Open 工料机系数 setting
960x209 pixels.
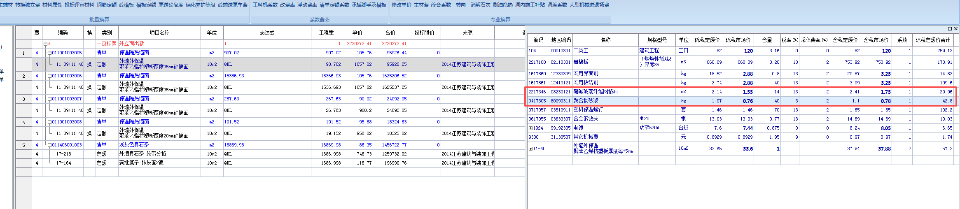pos(265,5)
